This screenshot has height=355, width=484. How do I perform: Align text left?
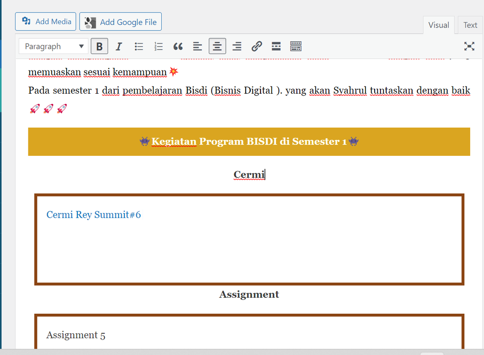click(197, 47)
